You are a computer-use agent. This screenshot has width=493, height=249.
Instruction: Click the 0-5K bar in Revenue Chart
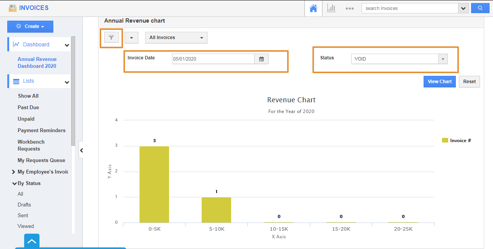tap(154, 184)
